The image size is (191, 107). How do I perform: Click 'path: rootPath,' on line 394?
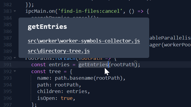tap(59, 85)
